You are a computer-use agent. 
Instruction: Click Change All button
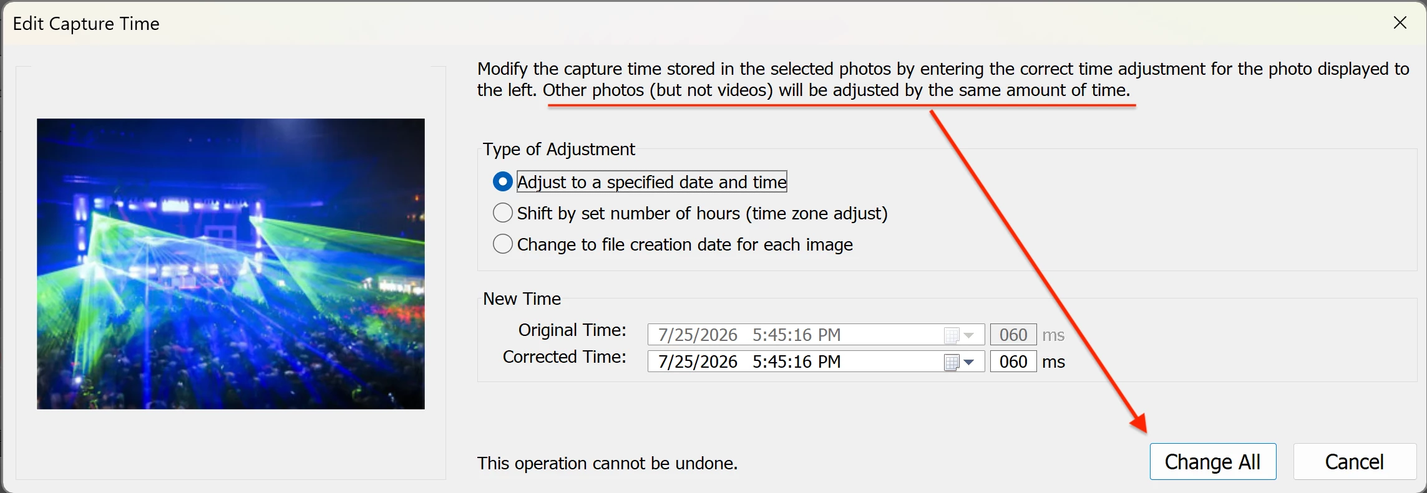(x=1213, y=462)
